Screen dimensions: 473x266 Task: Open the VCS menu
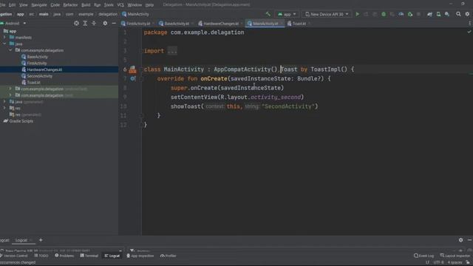pyautogui.click(x=120, y=5)
